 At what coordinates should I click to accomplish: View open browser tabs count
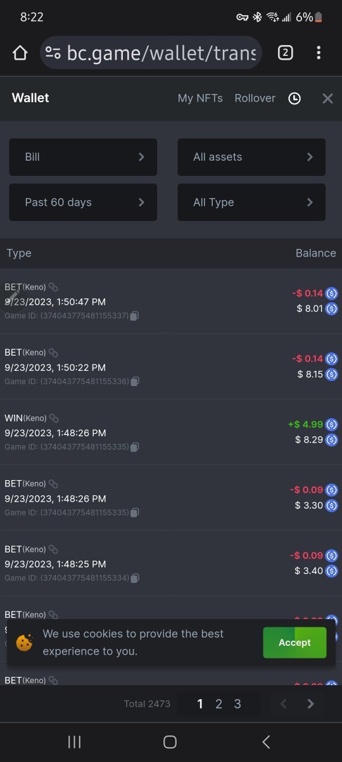pyautogui.click(x=285, y=53)
